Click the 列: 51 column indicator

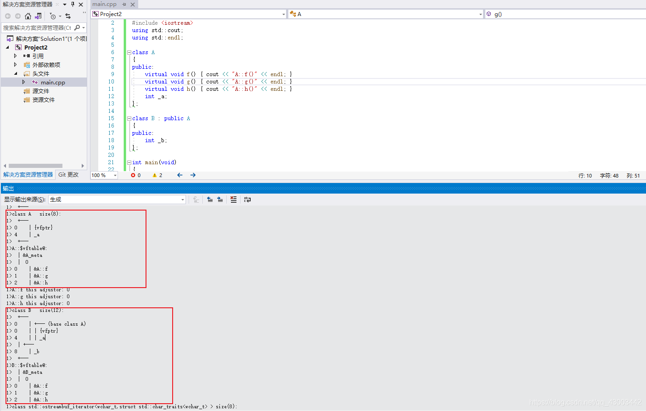[x=633, y=176]
